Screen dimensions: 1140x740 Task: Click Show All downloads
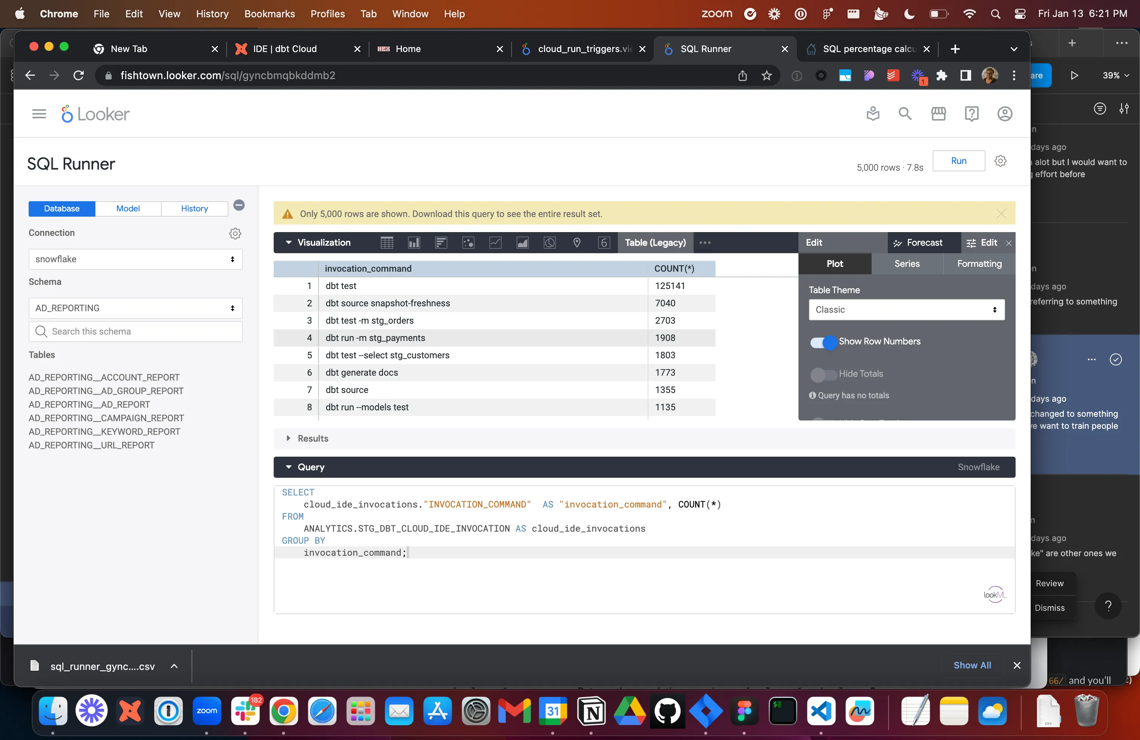(x=972, y=665)
